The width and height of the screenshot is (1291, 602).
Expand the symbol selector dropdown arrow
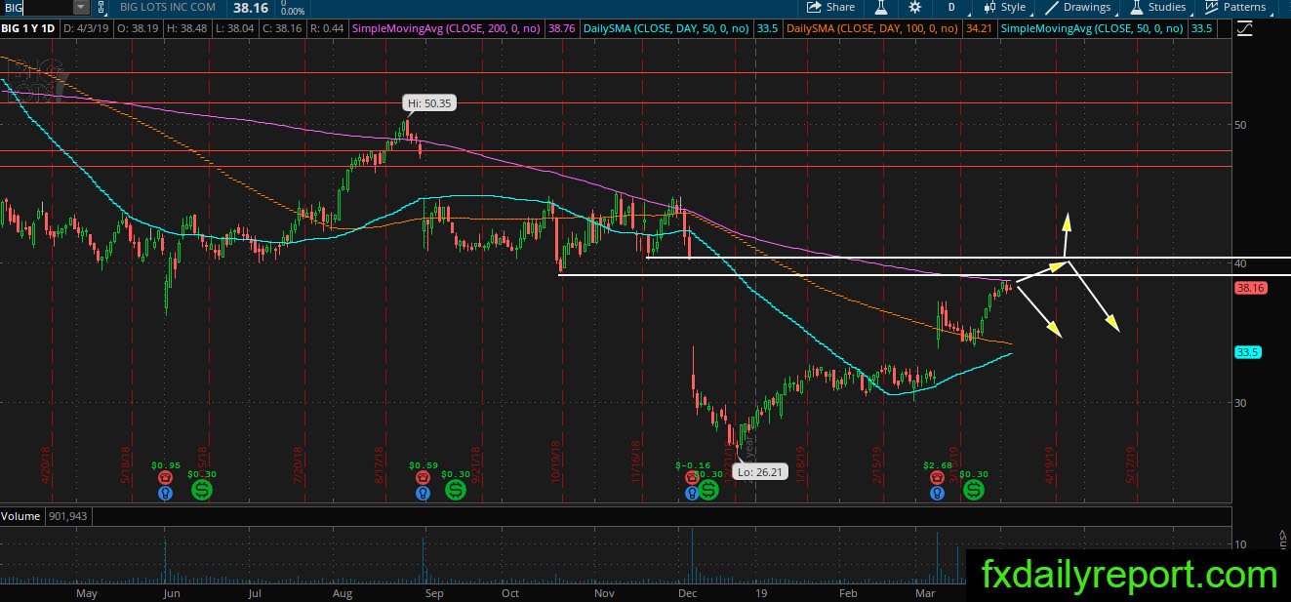coord(80,8)
